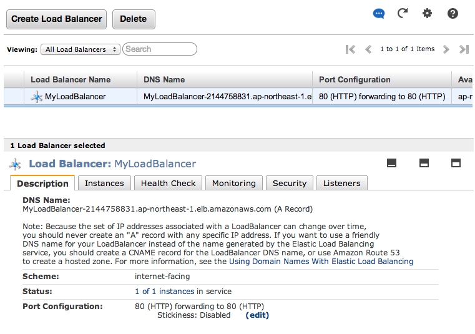475x334 pixels.
Task: Refresh the load balancer list
Action: pyautogui.click(x=403, y=13)
